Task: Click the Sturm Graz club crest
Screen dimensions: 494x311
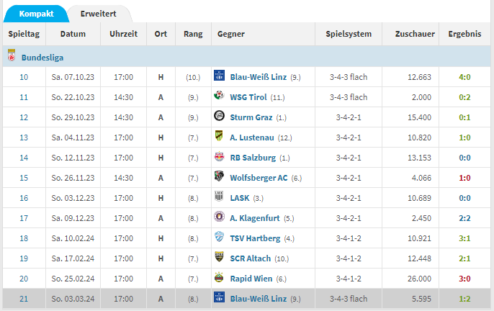Action: click(x=220, y=117)
